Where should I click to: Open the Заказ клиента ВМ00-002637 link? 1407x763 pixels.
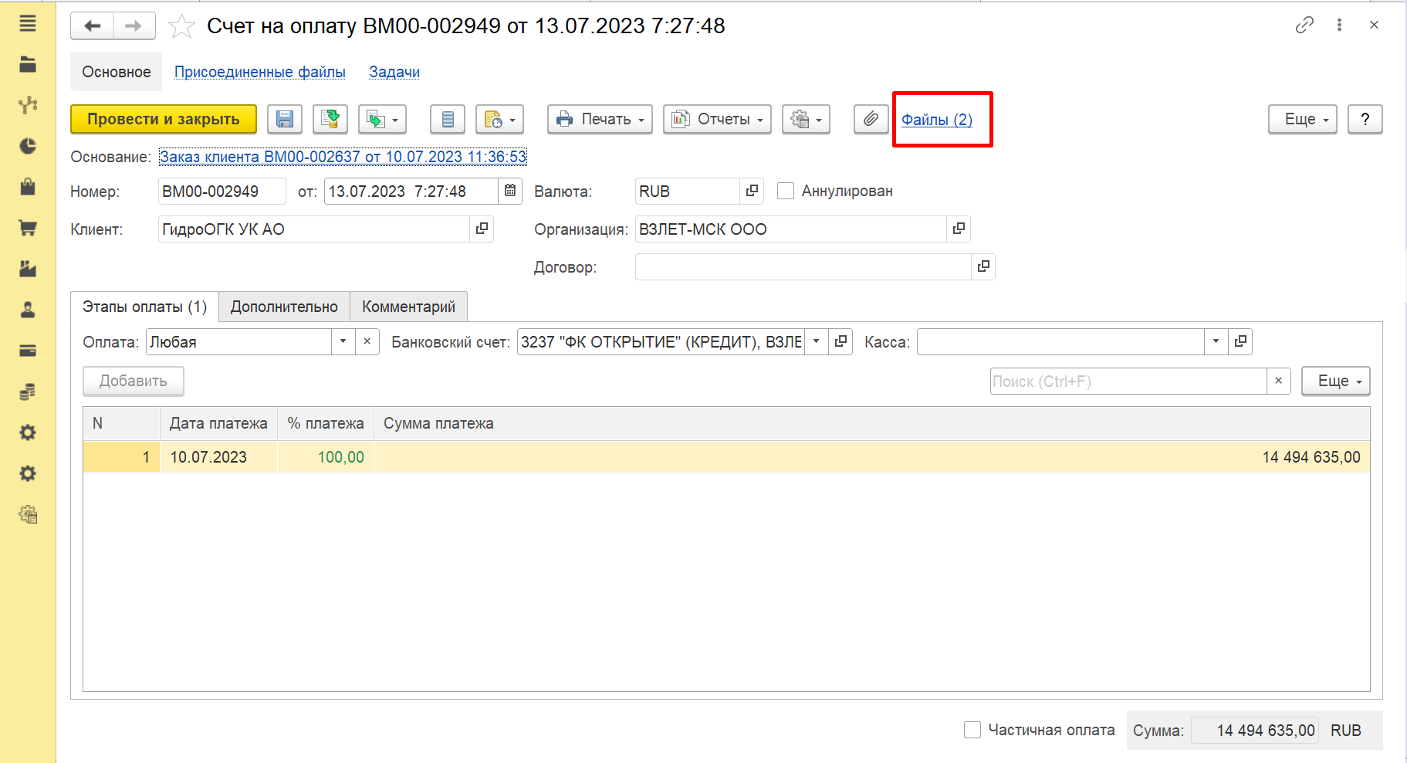coord(343,157)
